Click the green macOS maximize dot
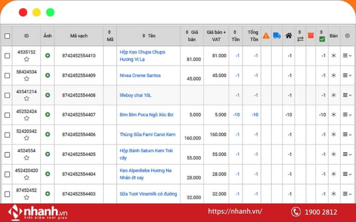The image size is (356, 222). click(x=50, y=13)
